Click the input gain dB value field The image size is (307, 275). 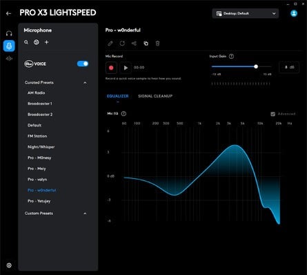pyautogui.click(x=289, y=67)
